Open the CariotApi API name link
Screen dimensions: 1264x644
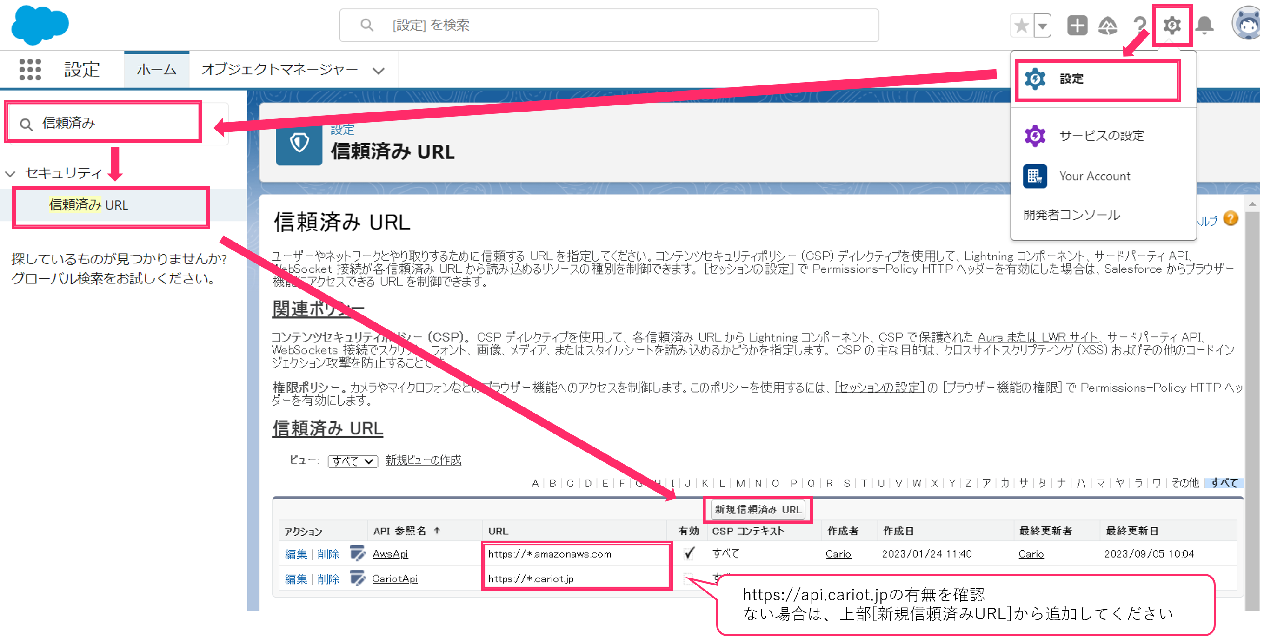click(394, 579)
